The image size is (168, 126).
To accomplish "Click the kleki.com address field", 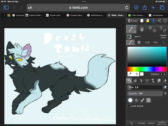I will point(78,8).
